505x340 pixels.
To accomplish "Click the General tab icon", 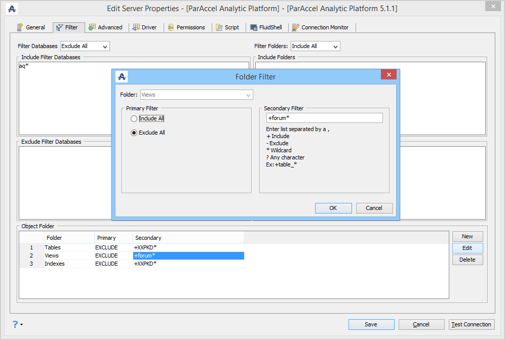I will (20, 27).
